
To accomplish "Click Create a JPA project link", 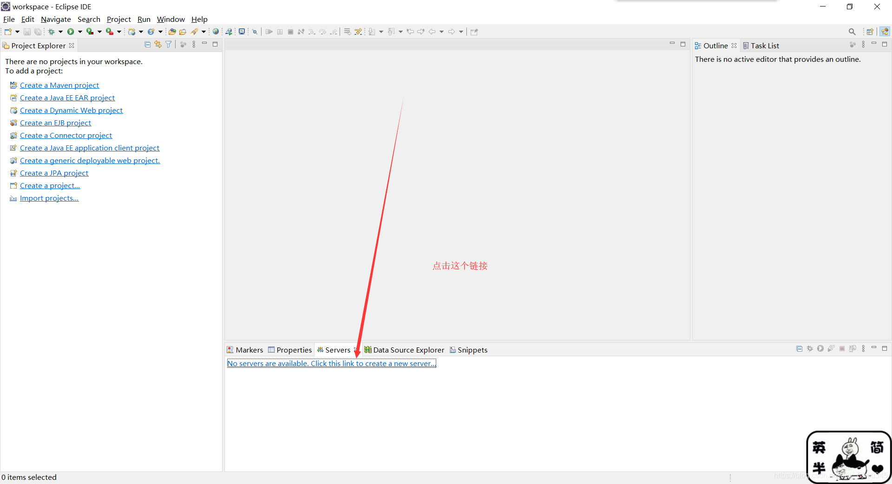I will point(54,173).
